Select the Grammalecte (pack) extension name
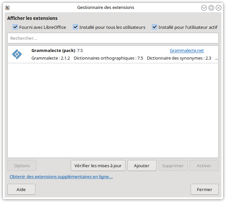 (x=53, y=50)
